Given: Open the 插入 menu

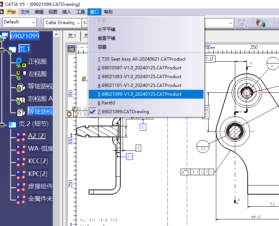Looking at the screenshot, I should coord(67,12).
